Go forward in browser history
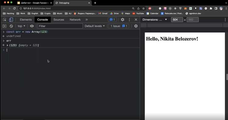This screenshot has height=120, width=228. tap(9, 8)
